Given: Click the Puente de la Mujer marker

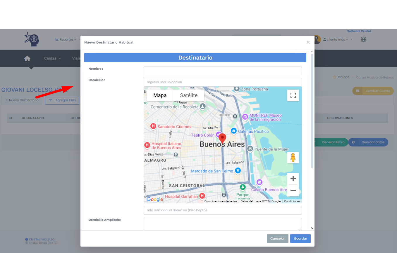Looking at the screenshot, I should pos(250,149).
